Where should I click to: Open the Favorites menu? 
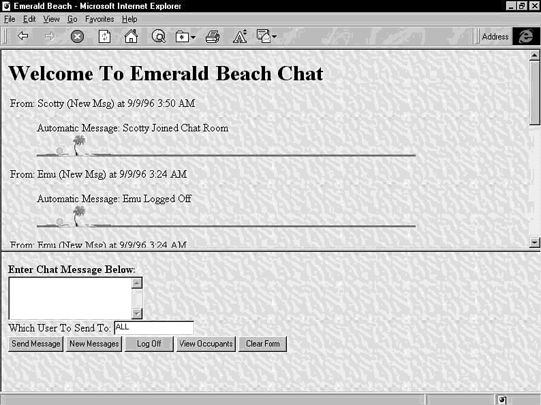click(99, 19)
